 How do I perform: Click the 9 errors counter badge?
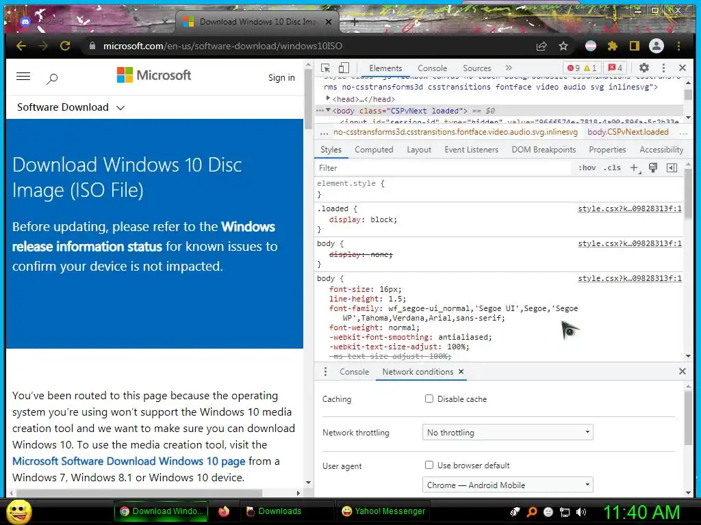[x=574, y=68]
